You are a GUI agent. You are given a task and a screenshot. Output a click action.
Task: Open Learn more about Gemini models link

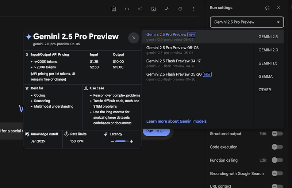pyautogui.click(x=176, y=121)
